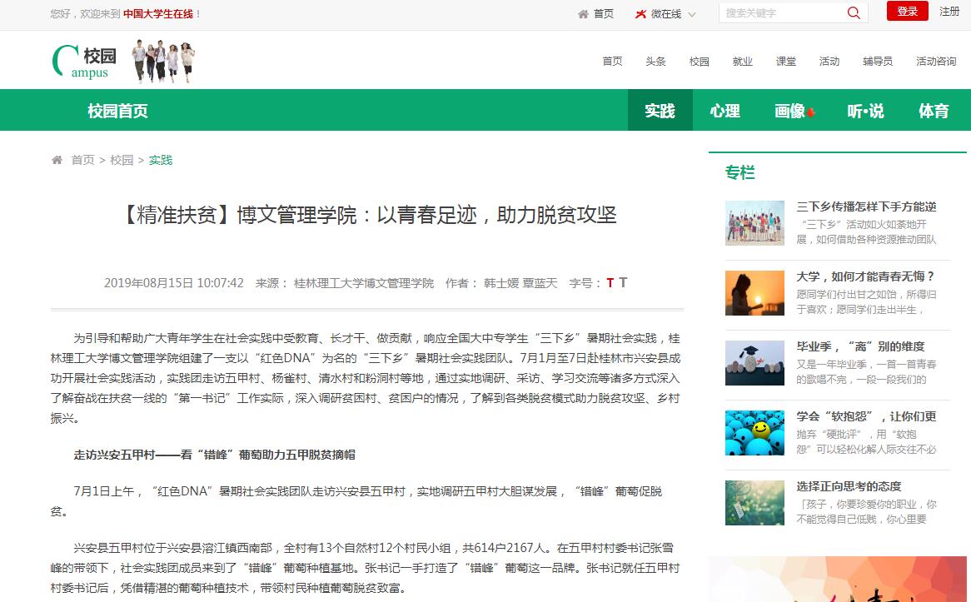Click the breadcrumb home icon
This screenshot has height=602, width=971.
(x=57, y=160)
